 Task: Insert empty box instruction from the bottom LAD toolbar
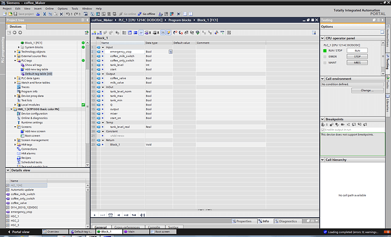[110, 215]
